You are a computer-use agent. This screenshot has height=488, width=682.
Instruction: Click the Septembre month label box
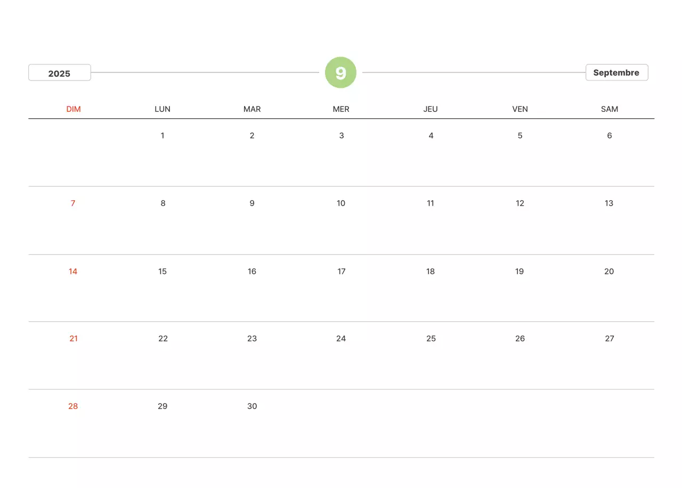pyautogui.click(x=616, y=72)
